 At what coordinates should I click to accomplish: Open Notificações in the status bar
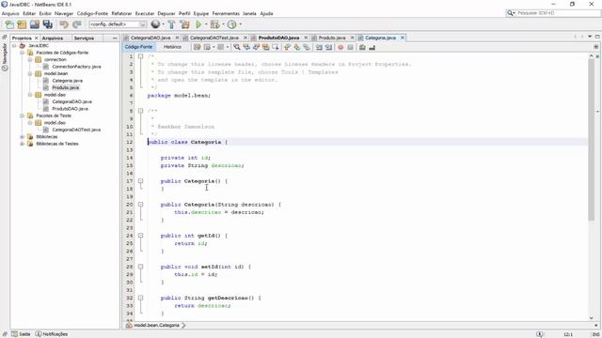coord(52,334)
